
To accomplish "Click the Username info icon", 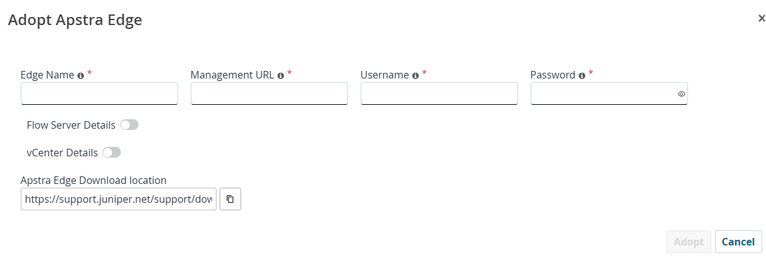I will pyautogui.click(x=415, y=75).
